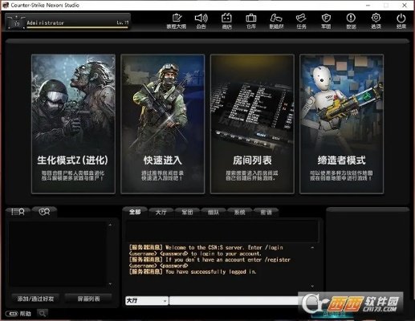The height and width of the screenshot is (321, 415).
Task: Select the 大厅 chat tab
Action: [161, 212]
